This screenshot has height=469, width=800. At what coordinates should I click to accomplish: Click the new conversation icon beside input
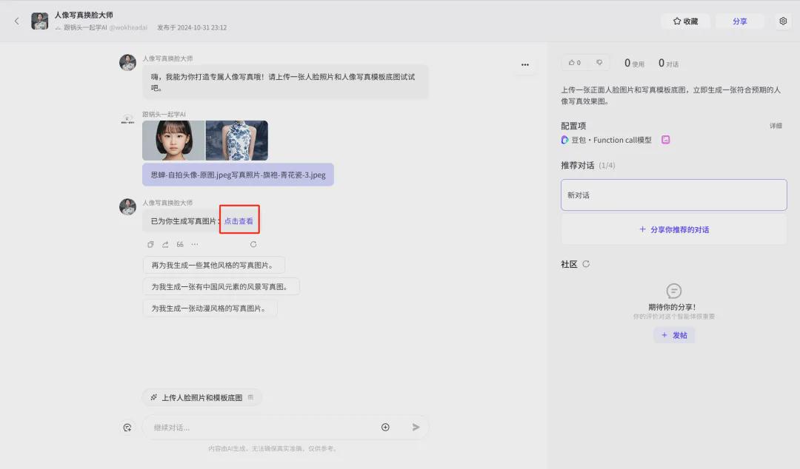127,428
